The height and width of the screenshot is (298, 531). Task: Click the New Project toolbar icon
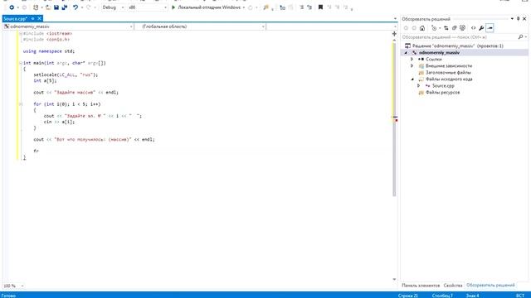click(x=36, y=7)
